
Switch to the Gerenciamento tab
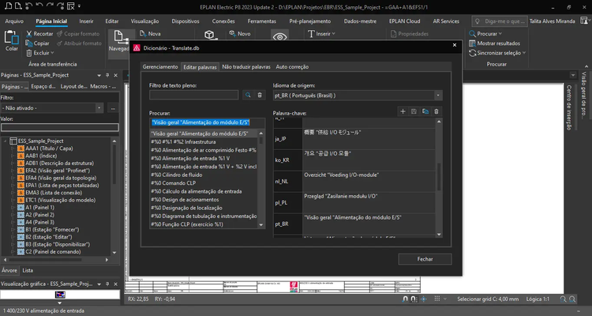pos(160,67)
